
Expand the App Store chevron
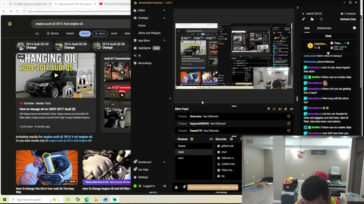(x=164, y=41)
